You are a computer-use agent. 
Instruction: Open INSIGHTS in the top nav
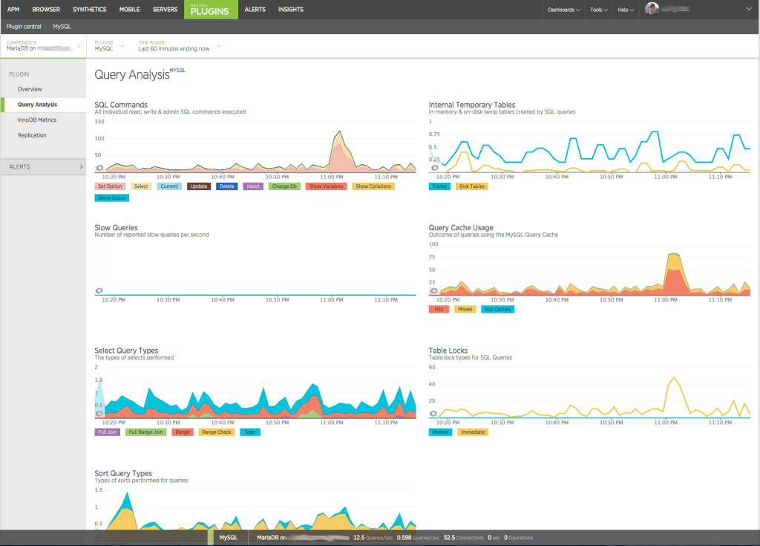[291, 9]
